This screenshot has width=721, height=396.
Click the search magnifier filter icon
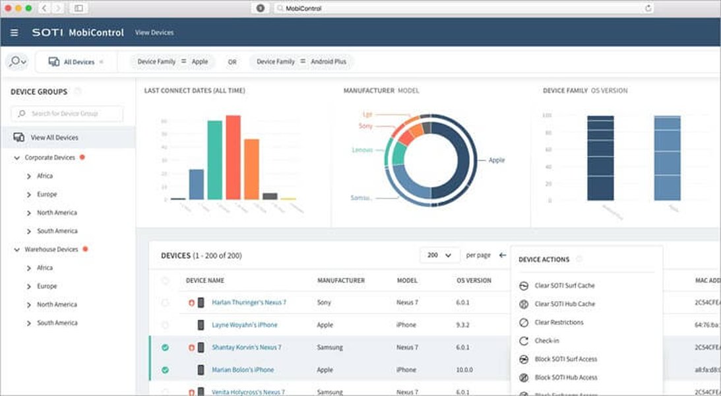(17, 61)
